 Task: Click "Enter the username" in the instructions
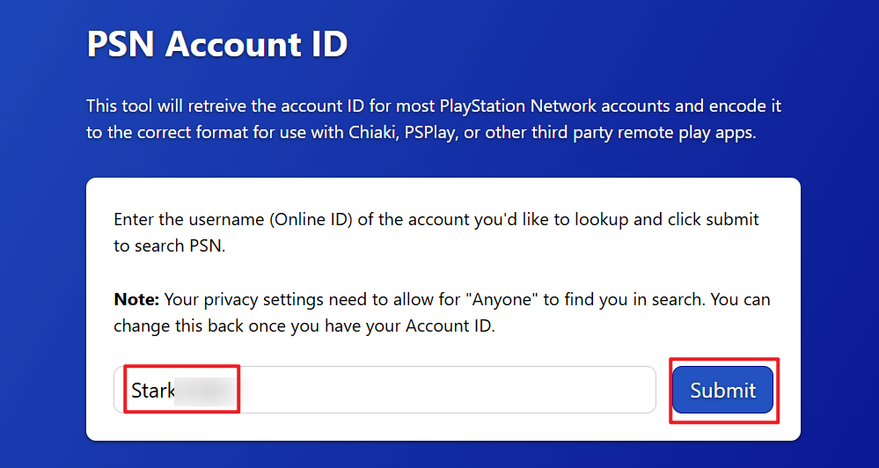pyautogui.click(x=178, y=219)
